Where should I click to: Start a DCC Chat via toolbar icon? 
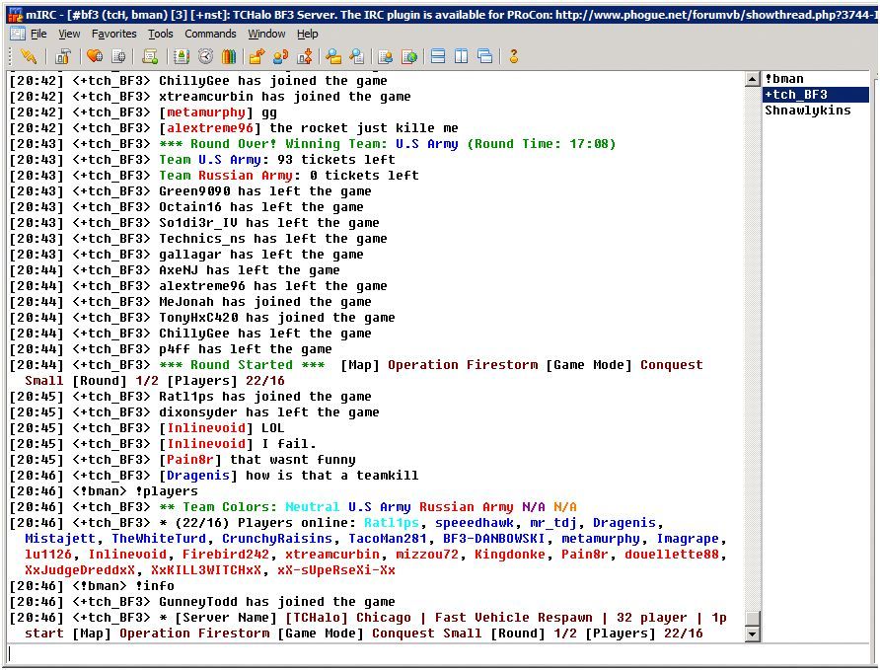coord(280,56)
